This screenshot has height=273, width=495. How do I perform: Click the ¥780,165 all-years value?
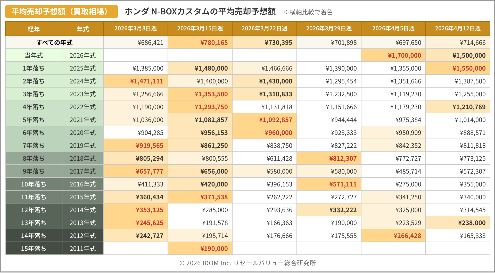click(214, 42)
